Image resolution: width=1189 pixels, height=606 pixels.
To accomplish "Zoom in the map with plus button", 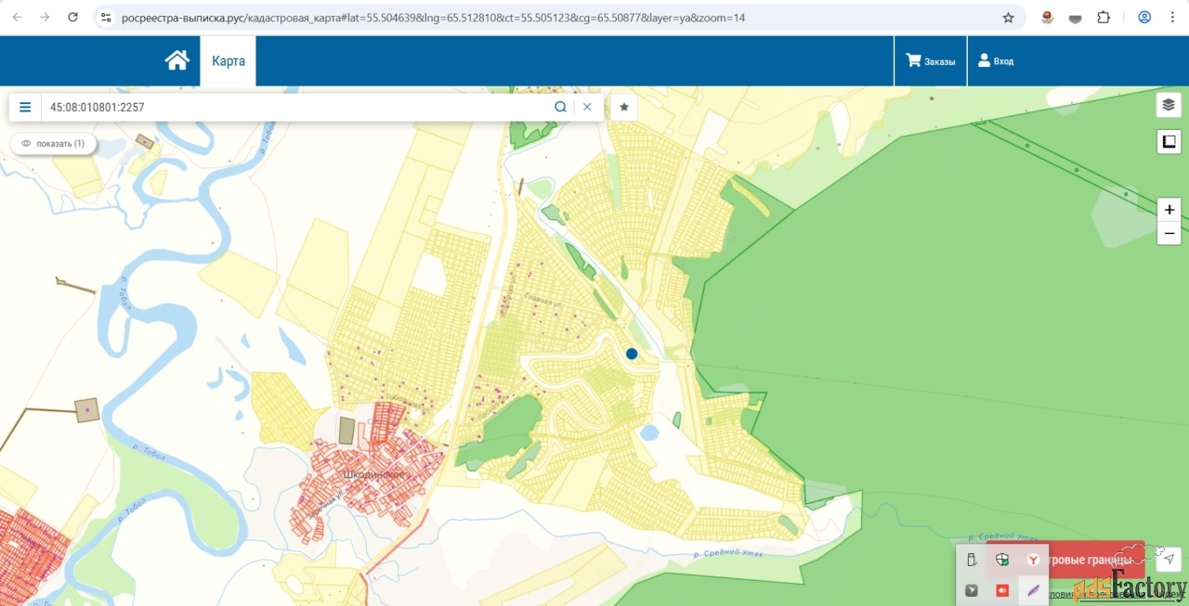I will coord(1169,210).
